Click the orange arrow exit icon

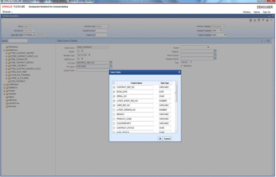271,20
